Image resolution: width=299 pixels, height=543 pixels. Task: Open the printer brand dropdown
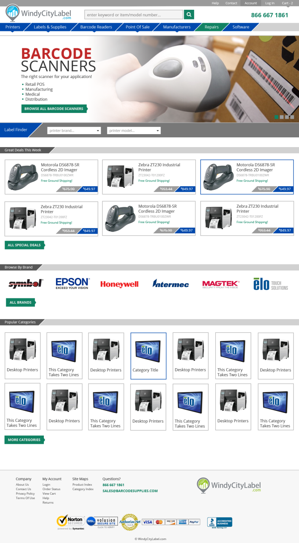pyautogui.click(x=74, y=130)
